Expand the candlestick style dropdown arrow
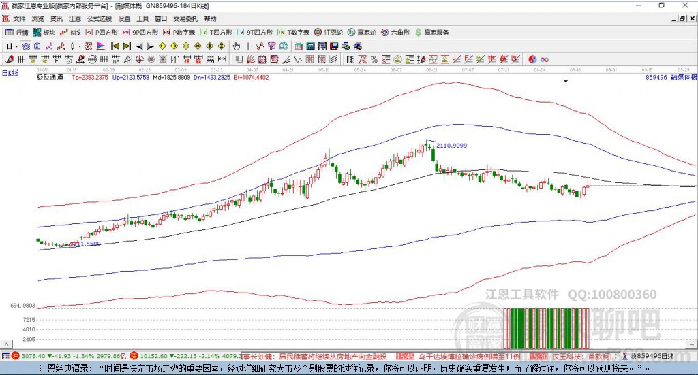This screenshot has height=375, width=698. pos(80,46)
